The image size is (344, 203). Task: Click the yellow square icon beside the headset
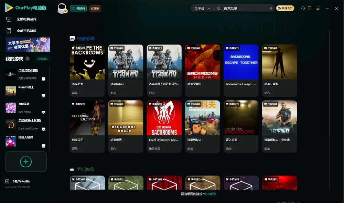coord(310,8)
